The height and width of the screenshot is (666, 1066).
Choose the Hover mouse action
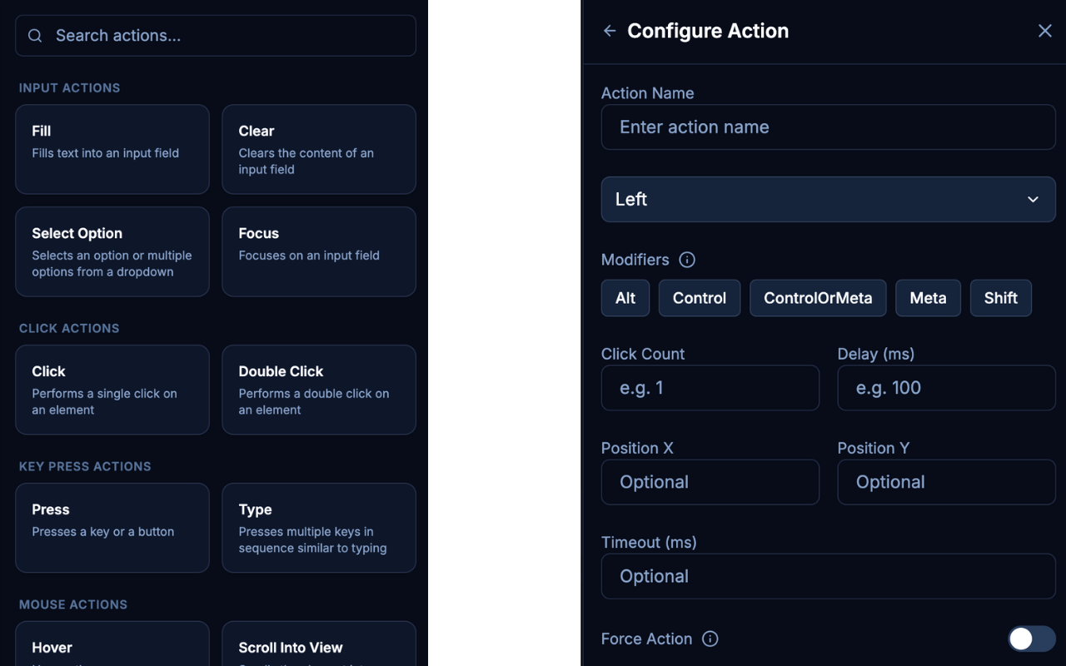[112, 646]
